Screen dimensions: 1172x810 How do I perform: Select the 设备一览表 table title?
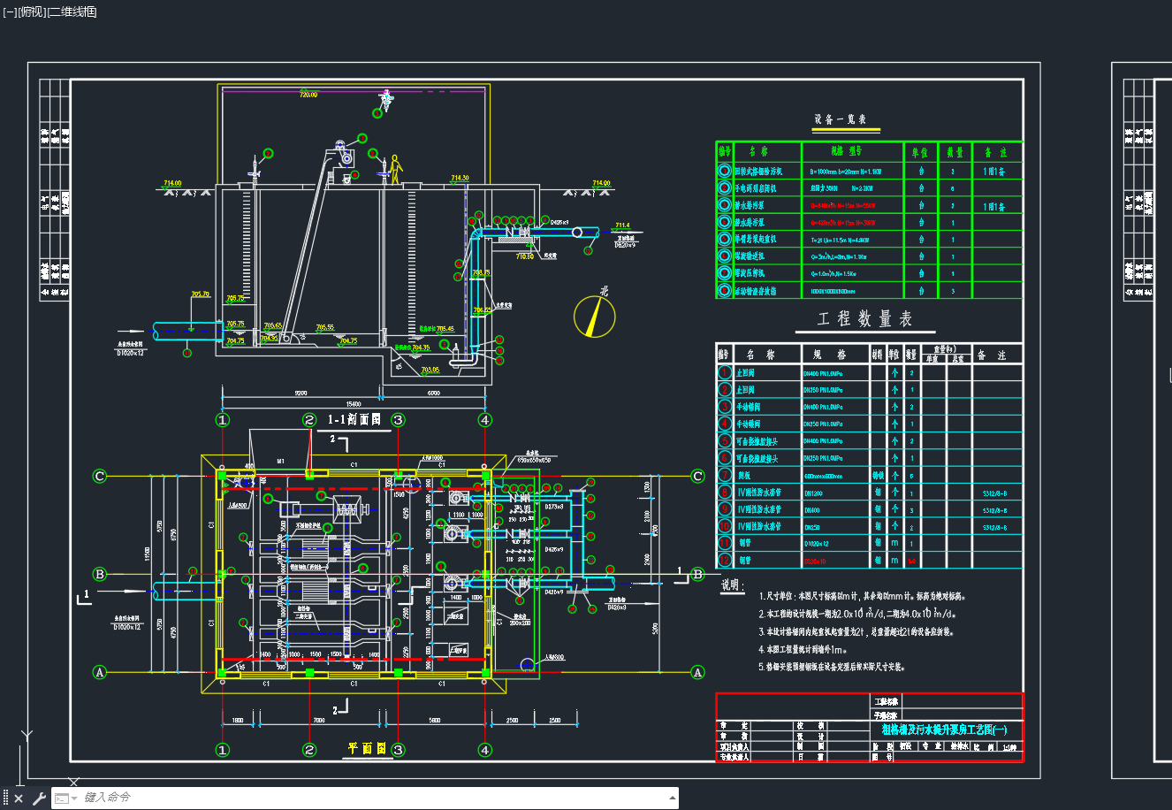click(x=840, y=120)
